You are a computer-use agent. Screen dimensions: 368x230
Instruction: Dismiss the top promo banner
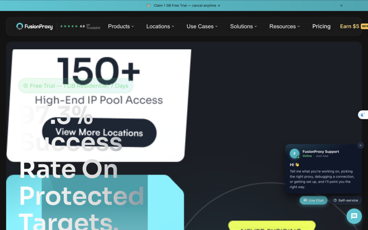click(x=341, y=5)
